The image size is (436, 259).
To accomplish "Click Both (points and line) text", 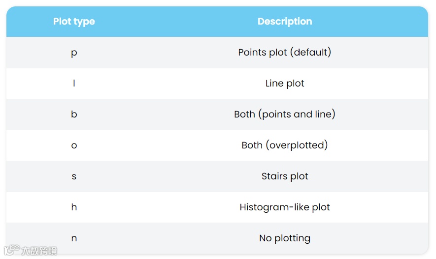I will point(285,114).
